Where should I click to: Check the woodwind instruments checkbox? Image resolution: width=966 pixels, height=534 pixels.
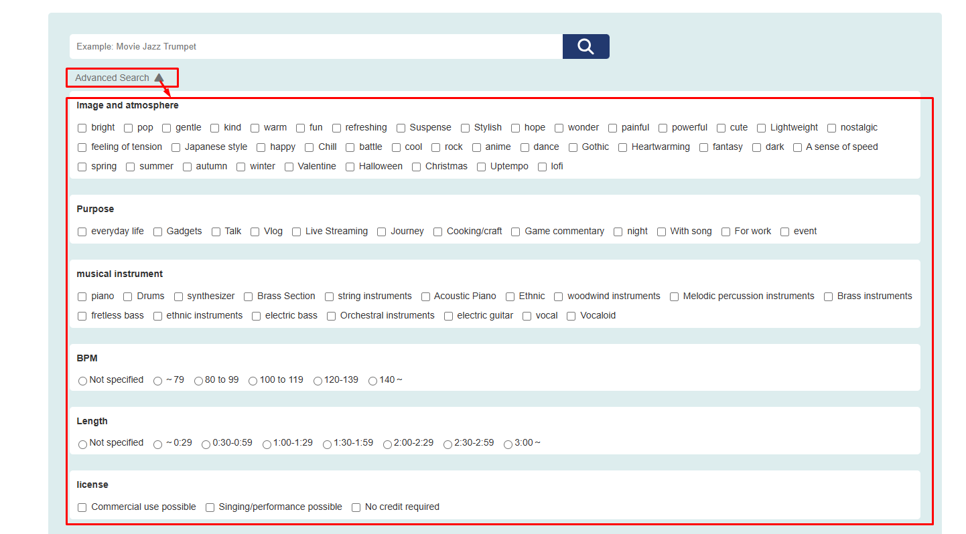click(559, 296)
